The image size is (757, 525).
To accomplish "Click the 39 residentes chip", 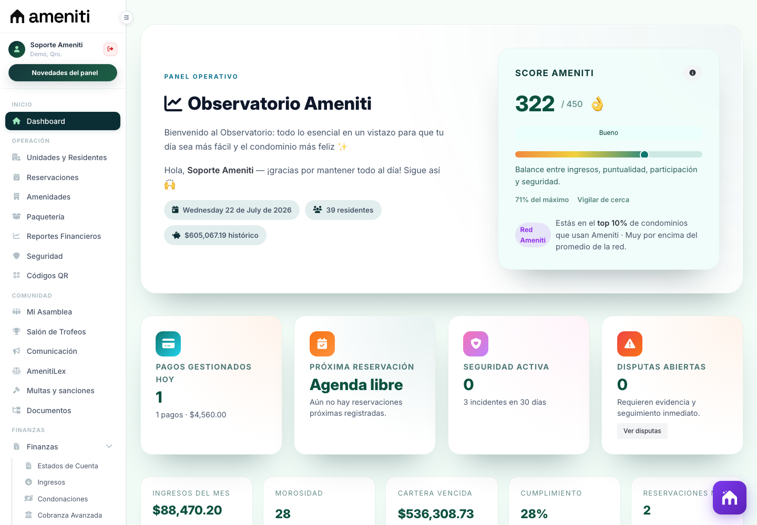I will coord(343,210).
